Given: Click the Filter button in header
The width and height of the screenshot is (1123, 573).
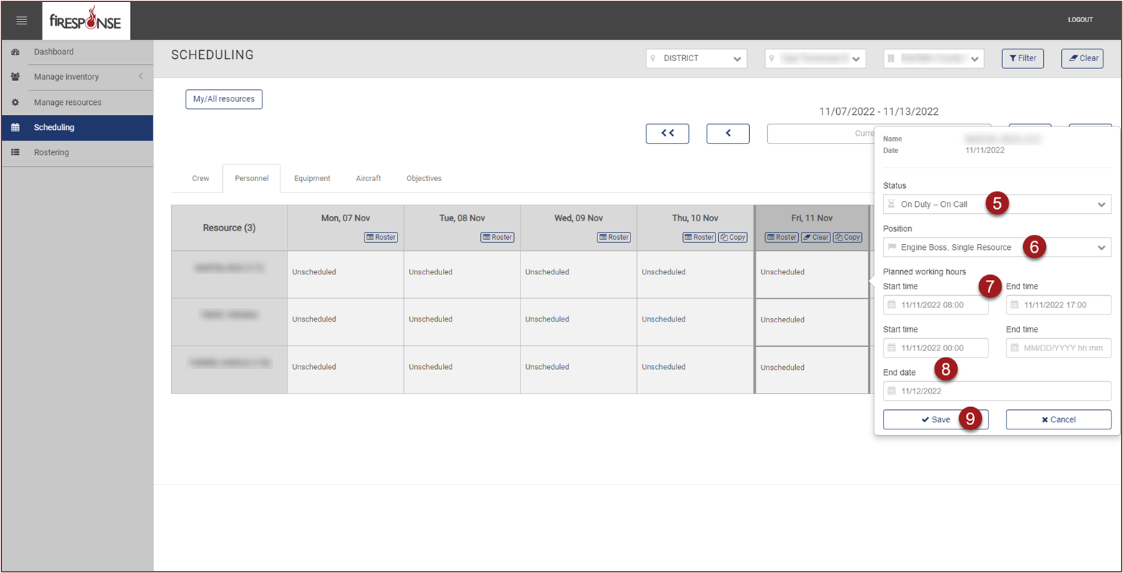Looking at the screenshot, I should click(x=1022, y=59).
